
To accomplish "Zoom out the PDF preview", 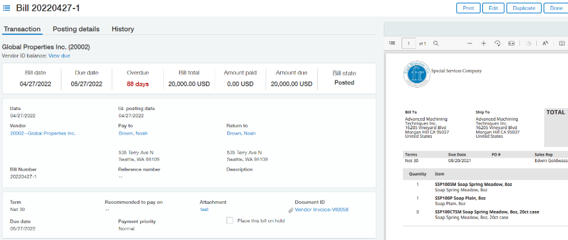I will coord(470,44).
